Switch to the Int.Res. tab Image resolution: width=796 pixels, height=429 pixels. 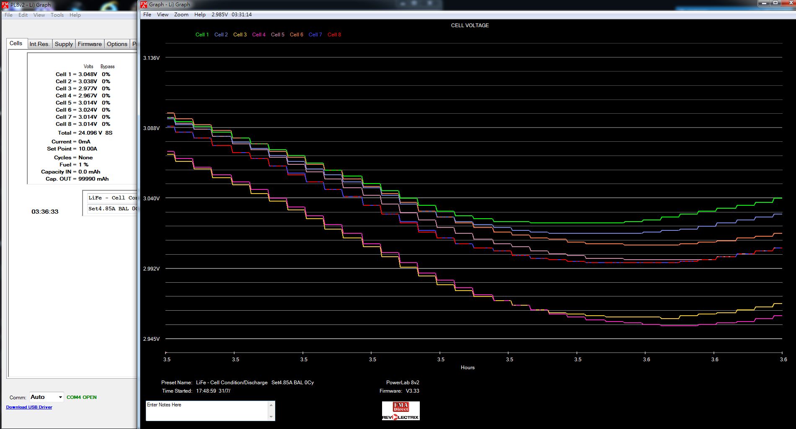click(x=39, y=44)
